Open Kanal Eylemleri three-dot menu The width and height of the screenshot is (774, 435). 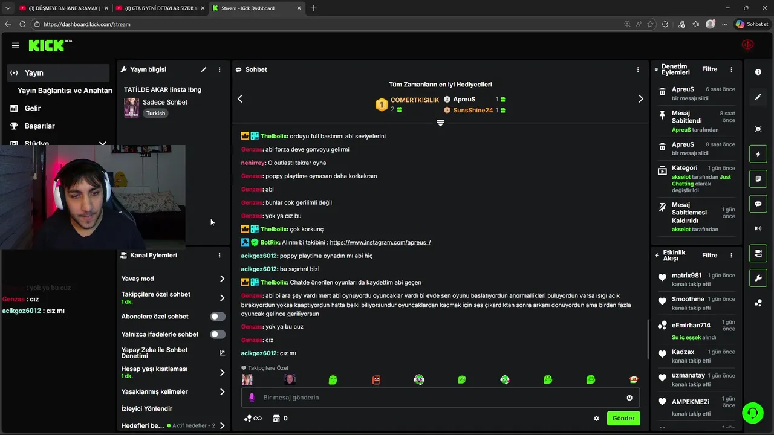(x=220, y=255)
